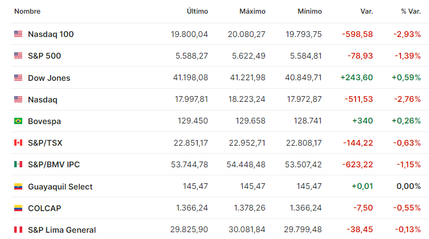Sort by the Máximo column header
Image resolution: width=429 pixels, height=239 pixels.
coord(252,11)
